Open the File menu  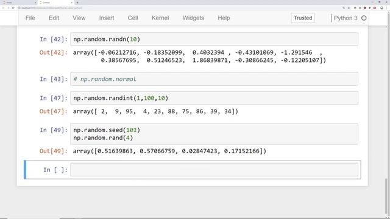click(x=30, y=18)
